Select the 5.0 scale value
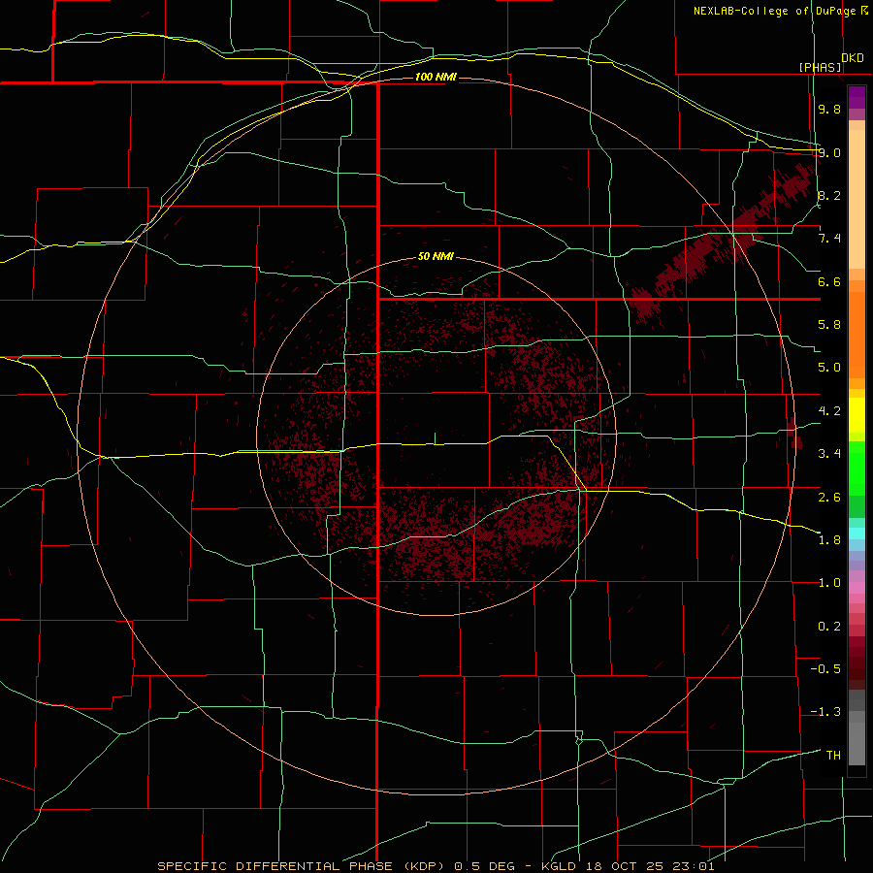 point(829,368)
